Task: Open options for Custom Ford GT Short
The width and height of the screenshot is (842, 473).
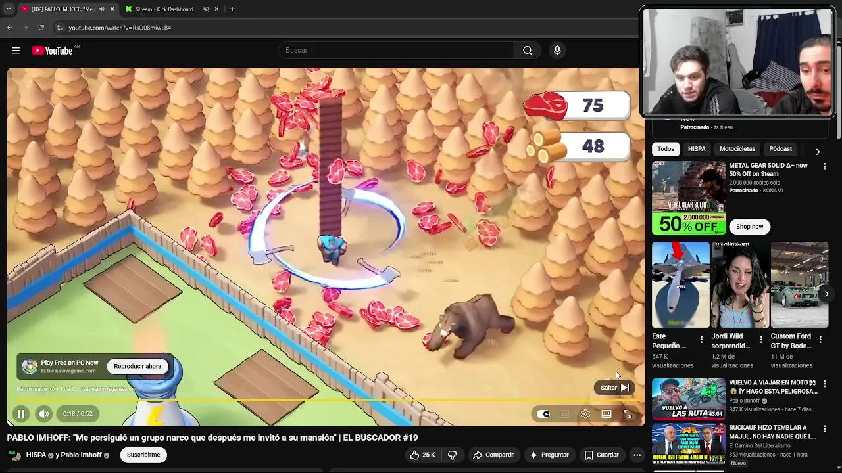Action: (820, 340)
